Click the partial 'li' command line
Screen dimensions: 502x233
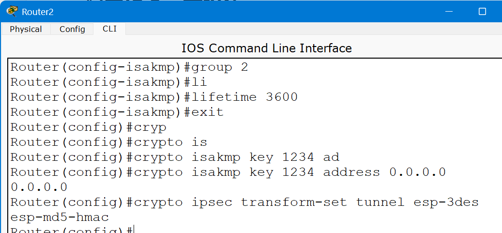(x=108, y=82)
